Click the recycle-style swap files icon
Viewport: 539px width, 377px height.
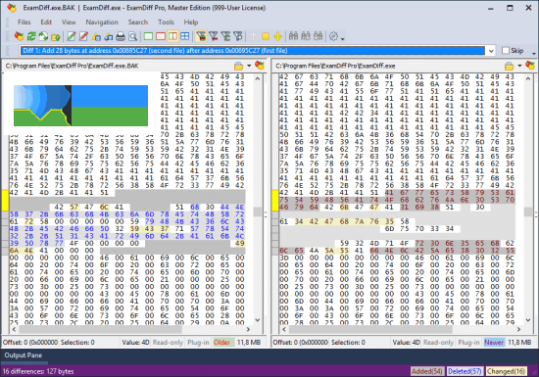(x=43, y=36)
